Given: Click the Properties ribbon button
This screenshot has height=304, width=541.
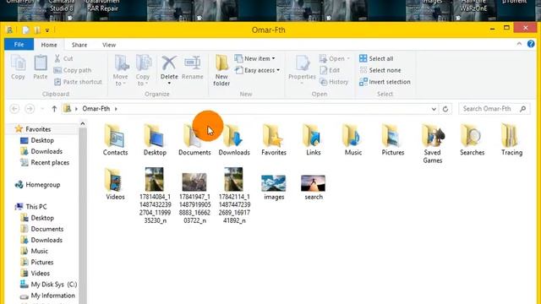Looking at the screenshot, I should click(x=302, y=70).
